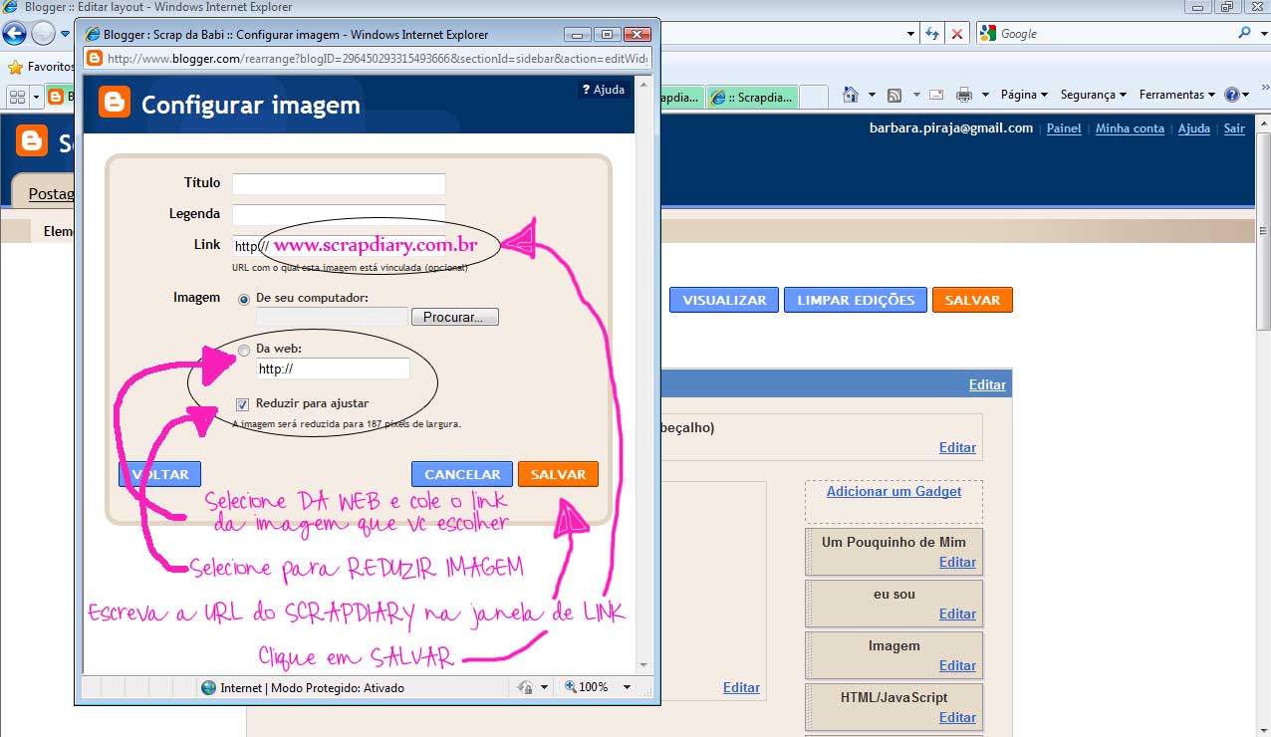Screen dimensions: 1271x737
Task: Click Editar under the HTML/JavaScript gadget
Action: pyautogui.click(x=957, y=717)
